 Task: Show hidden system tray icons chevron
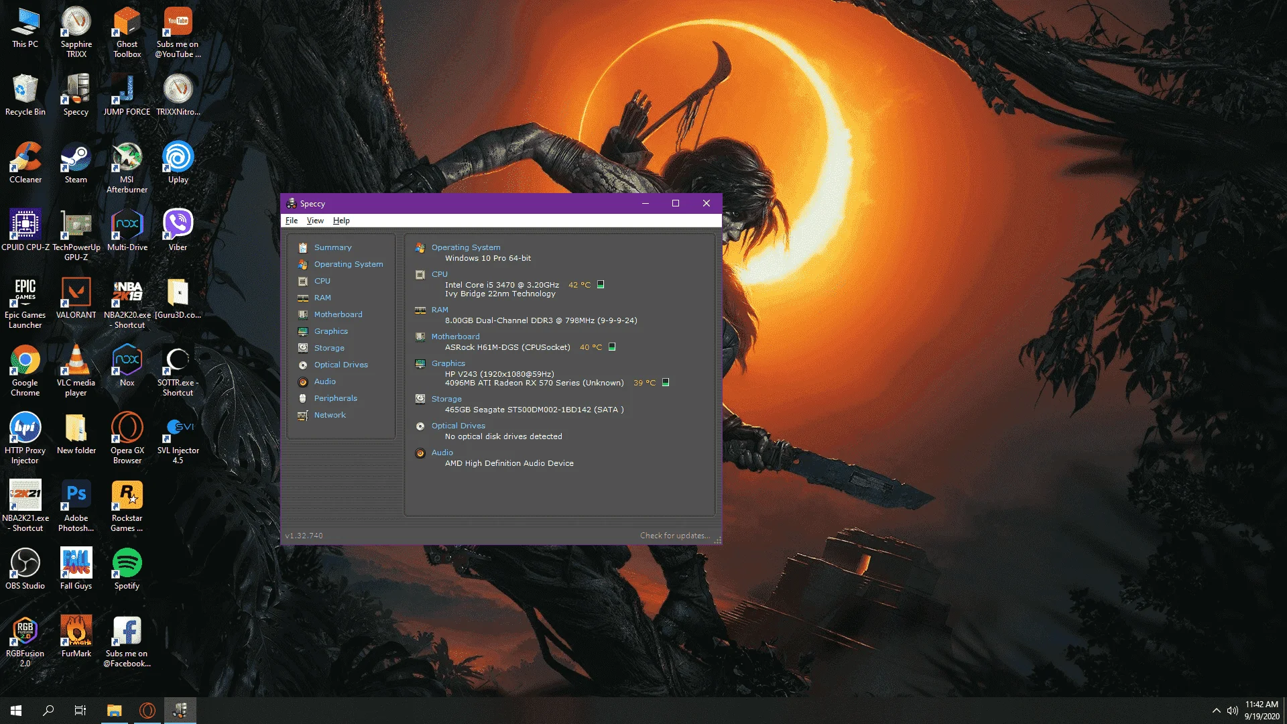click(1216, 711)
